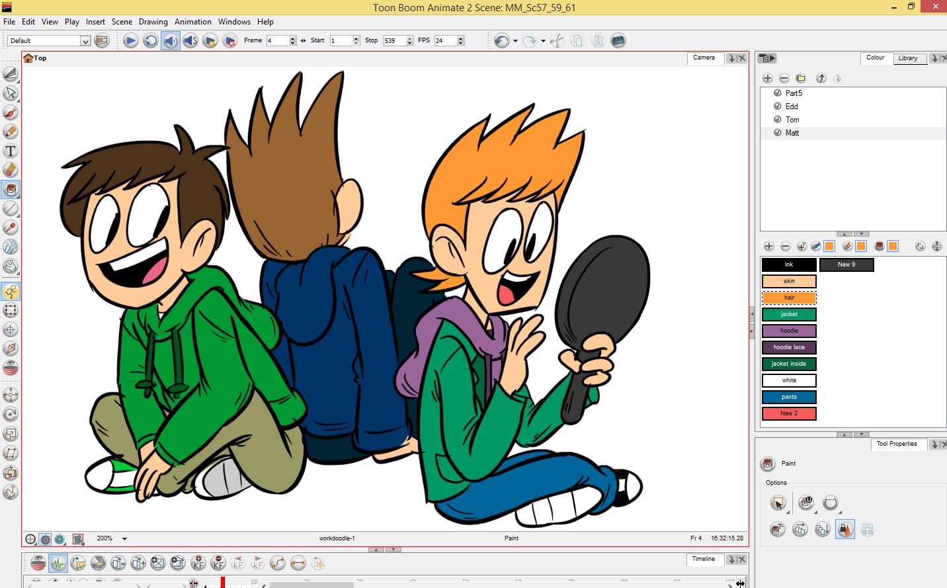Screen dimensions: 947x588
Task: Open the Help menu
Action: pyautogui.click(x=265, y=22)
